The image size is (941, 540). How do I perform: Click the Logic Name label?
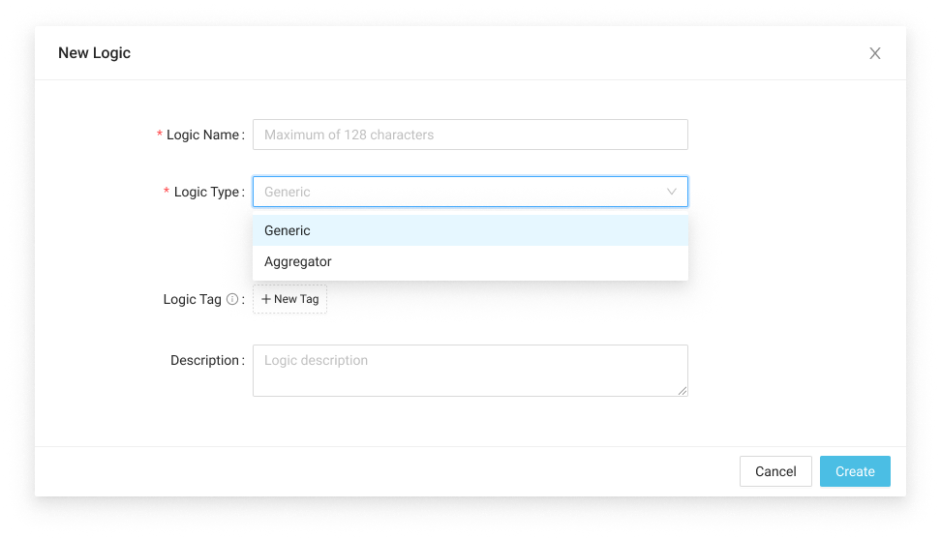202,135
